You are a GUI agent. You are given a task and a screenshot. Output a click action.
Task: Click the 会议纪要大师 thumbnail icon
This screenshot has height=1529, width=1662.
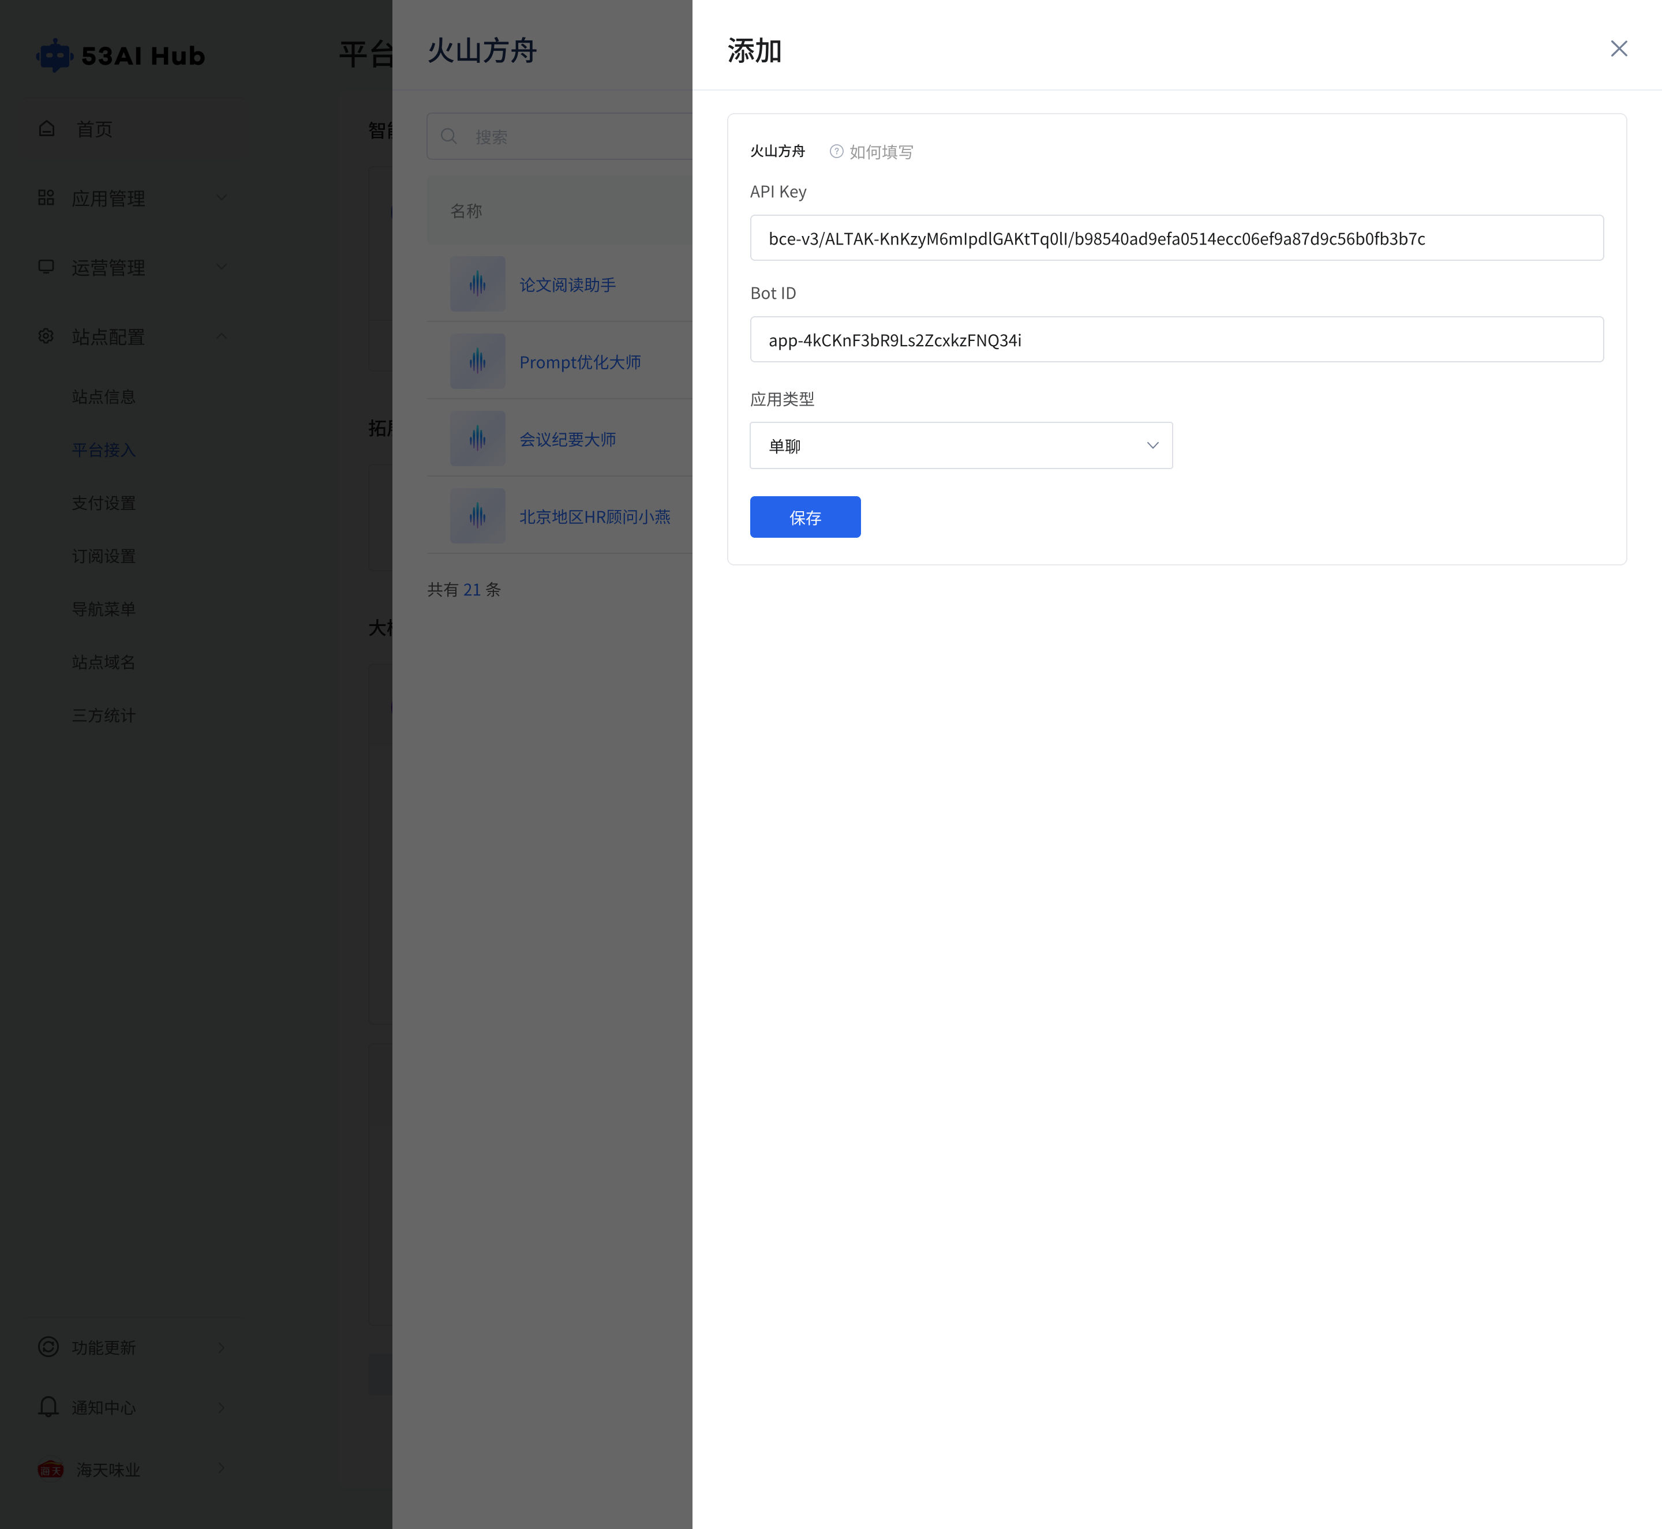coord(478,439)
